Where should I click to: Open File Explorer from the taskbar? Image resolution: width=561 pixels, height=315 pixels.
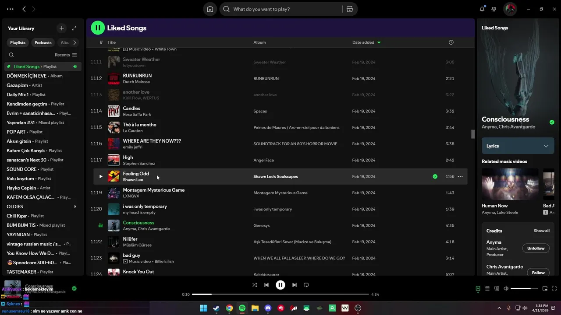[255, 308]
